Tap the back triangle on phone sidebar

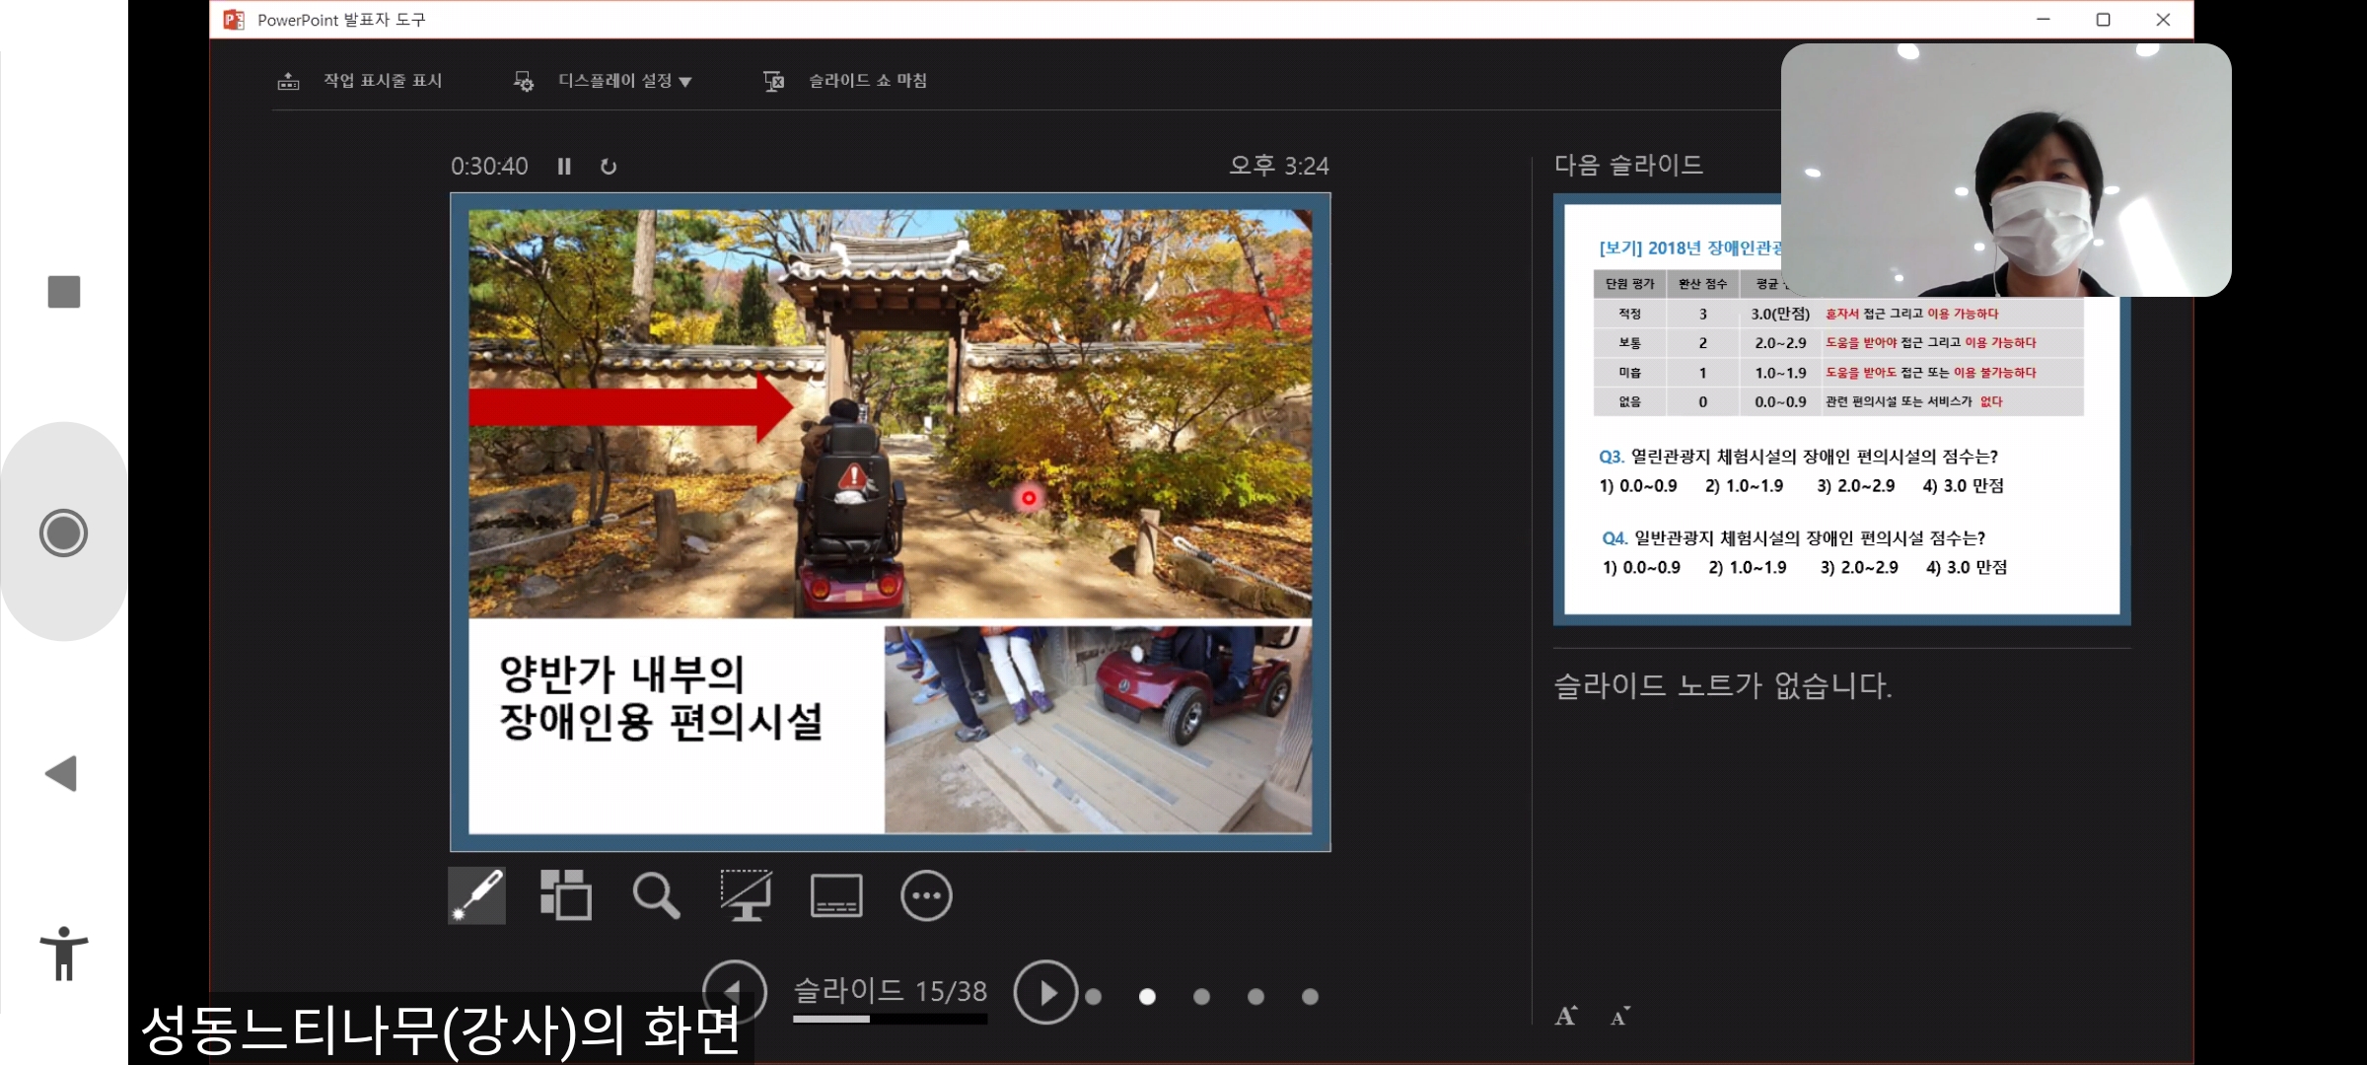[x=61, y=773]
